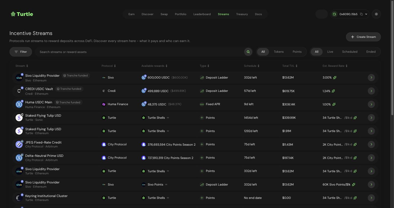The height and width of the screenshot is (208, 394).
Task: Toggle the light/dark theme sun icon
Action: click(376, 14)
